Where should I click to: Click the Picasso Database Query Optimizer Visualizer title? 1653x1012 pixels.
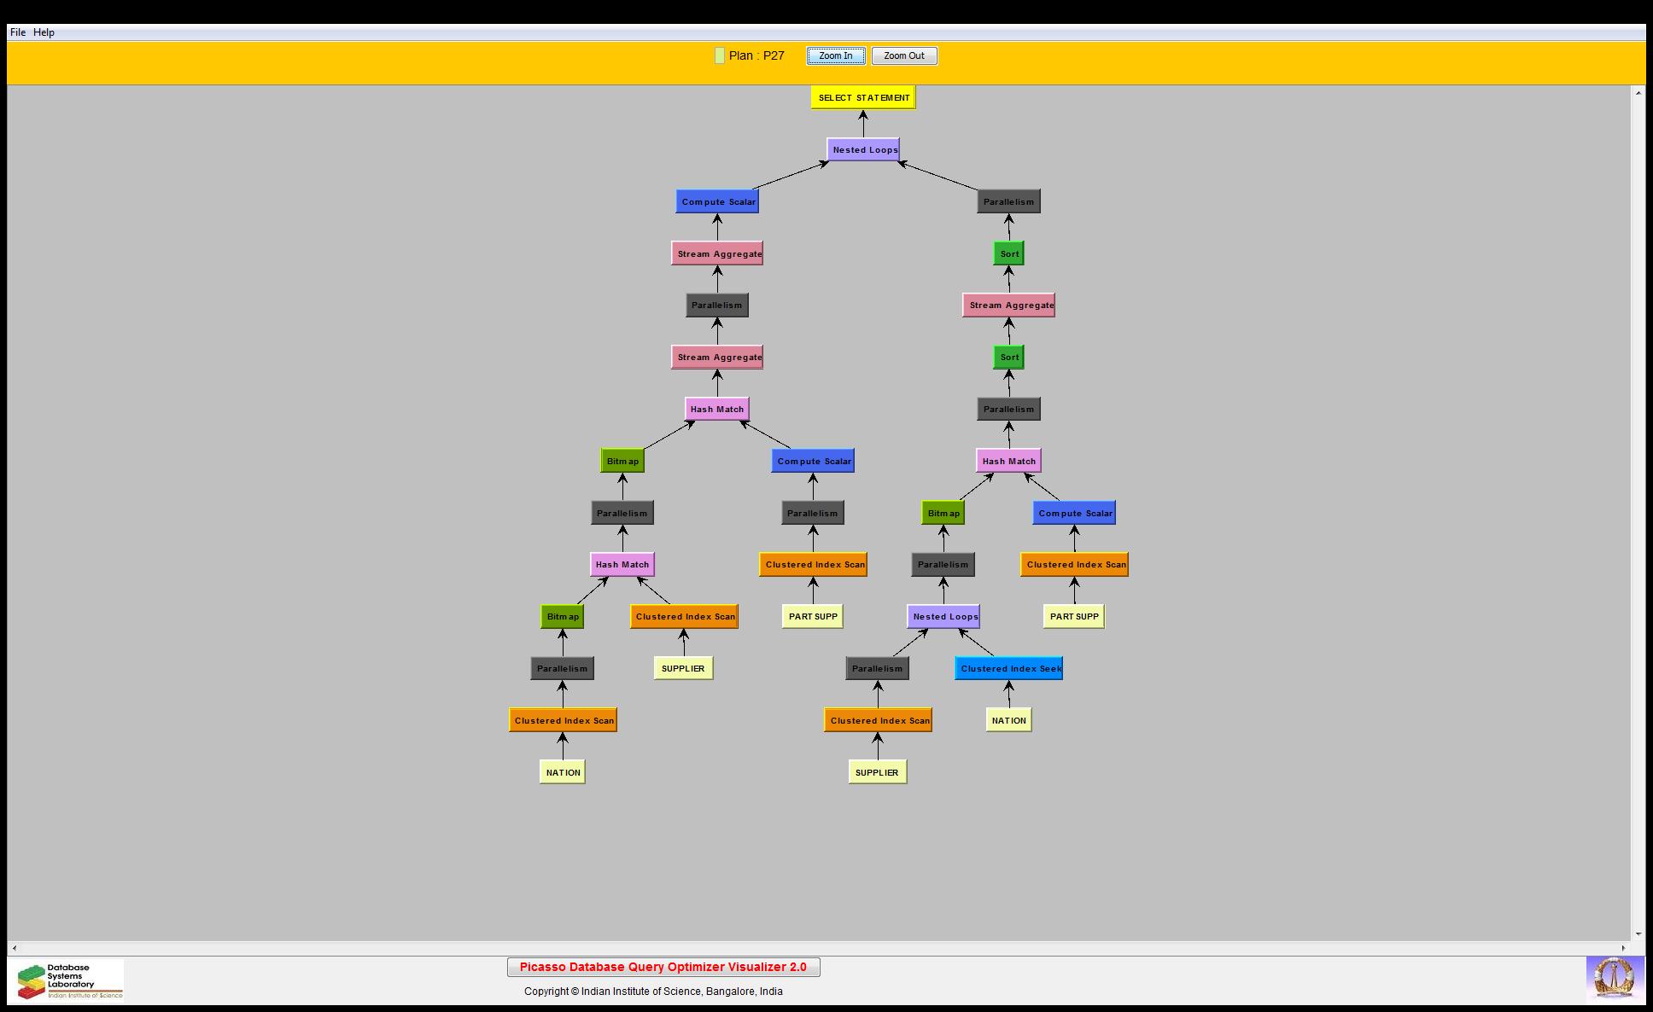663,967
